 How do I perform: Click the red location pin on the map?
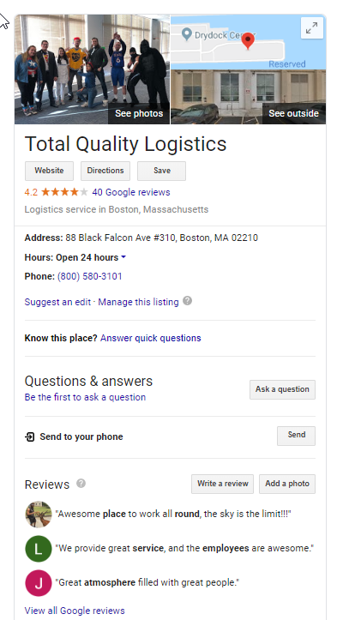click(x=248, y=40)
